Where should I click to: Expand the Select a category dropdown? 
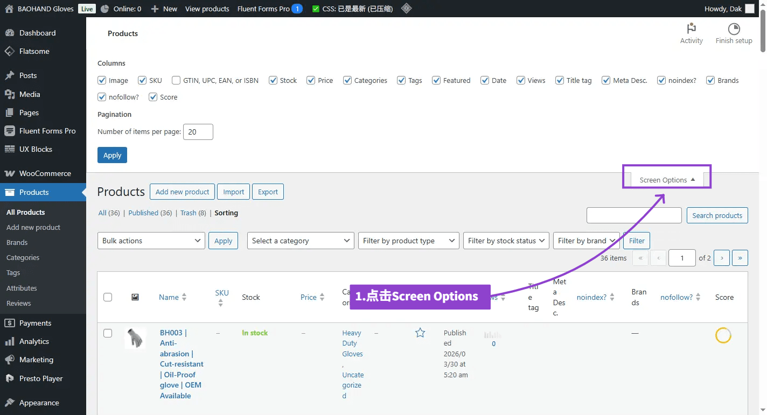click(301, 241)
